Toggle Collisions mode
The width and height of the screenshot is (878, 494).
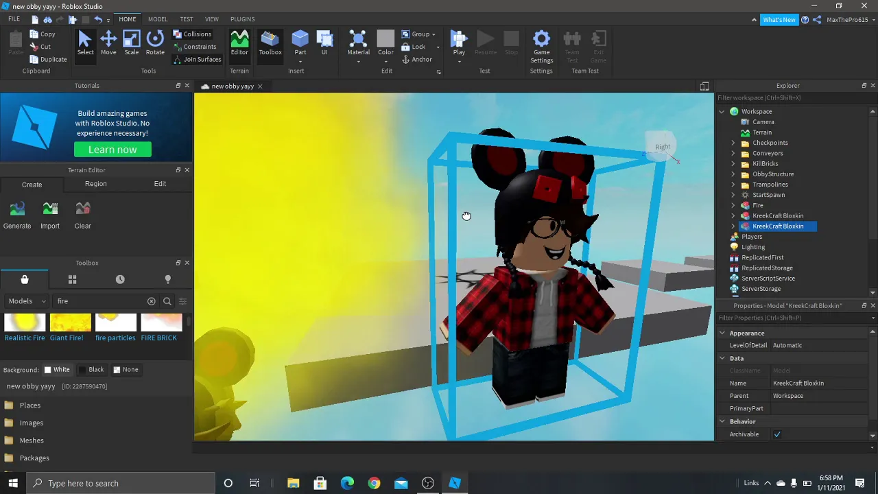pos(192,34)
